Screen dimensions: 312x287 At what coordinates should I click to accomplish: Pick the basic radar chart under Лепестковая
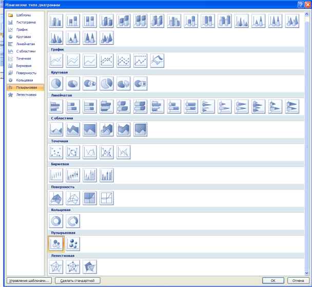pos(56,266)
